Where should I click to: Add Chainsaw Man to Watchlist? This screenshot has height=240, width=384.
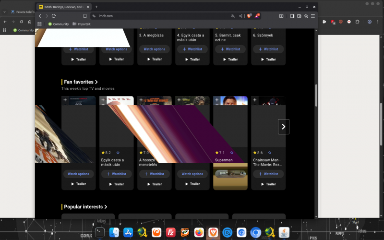(x=268, y=174)
